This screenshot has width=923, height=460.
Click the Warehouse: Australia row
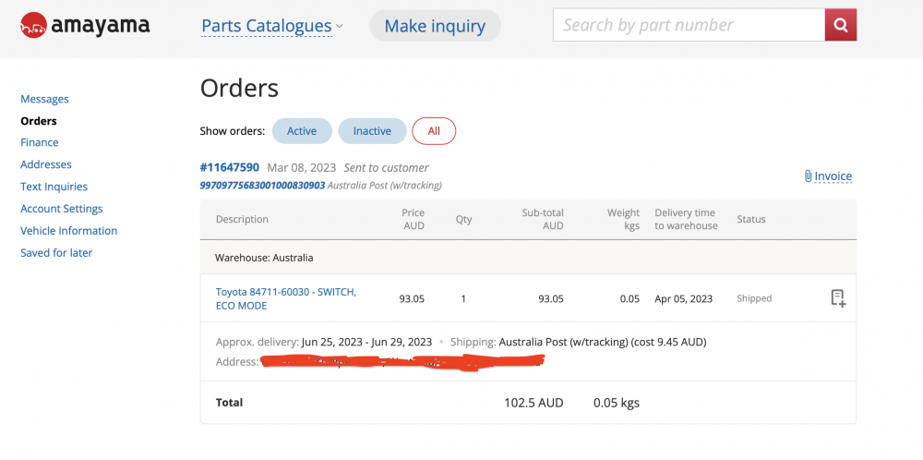[528, 258]
